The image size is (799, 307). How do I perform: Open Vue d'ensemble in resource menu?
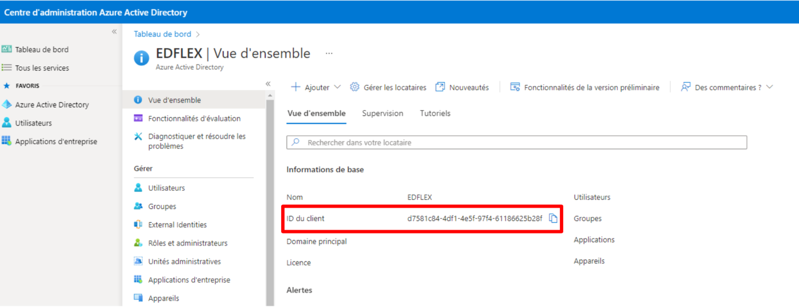tap(194, 100)
